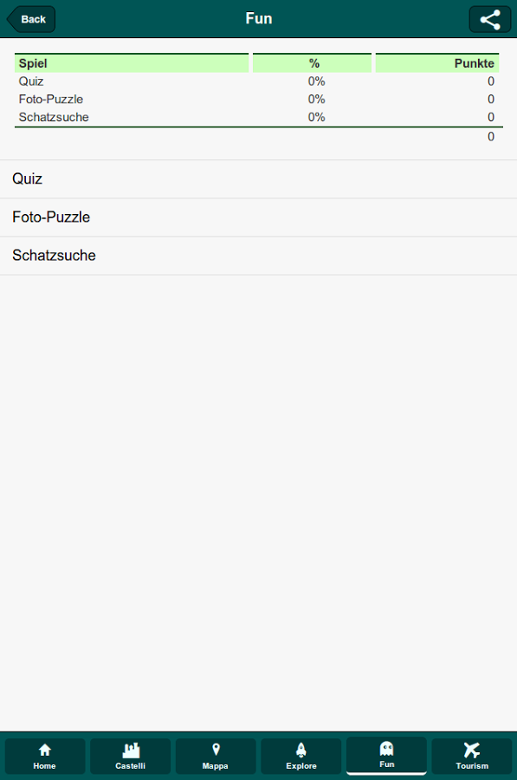Click the Schatzsuche 0% percentage cell
517x780 pixels.
pos(316,117)
